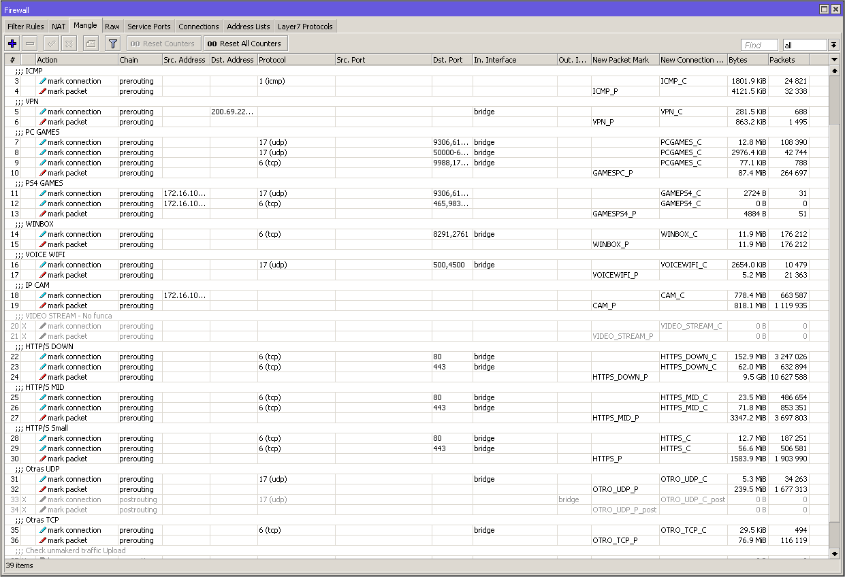The image size is (845, 577).
Task: Open the 'all' chain filter combo box
Action: click(x=805, y=45)
